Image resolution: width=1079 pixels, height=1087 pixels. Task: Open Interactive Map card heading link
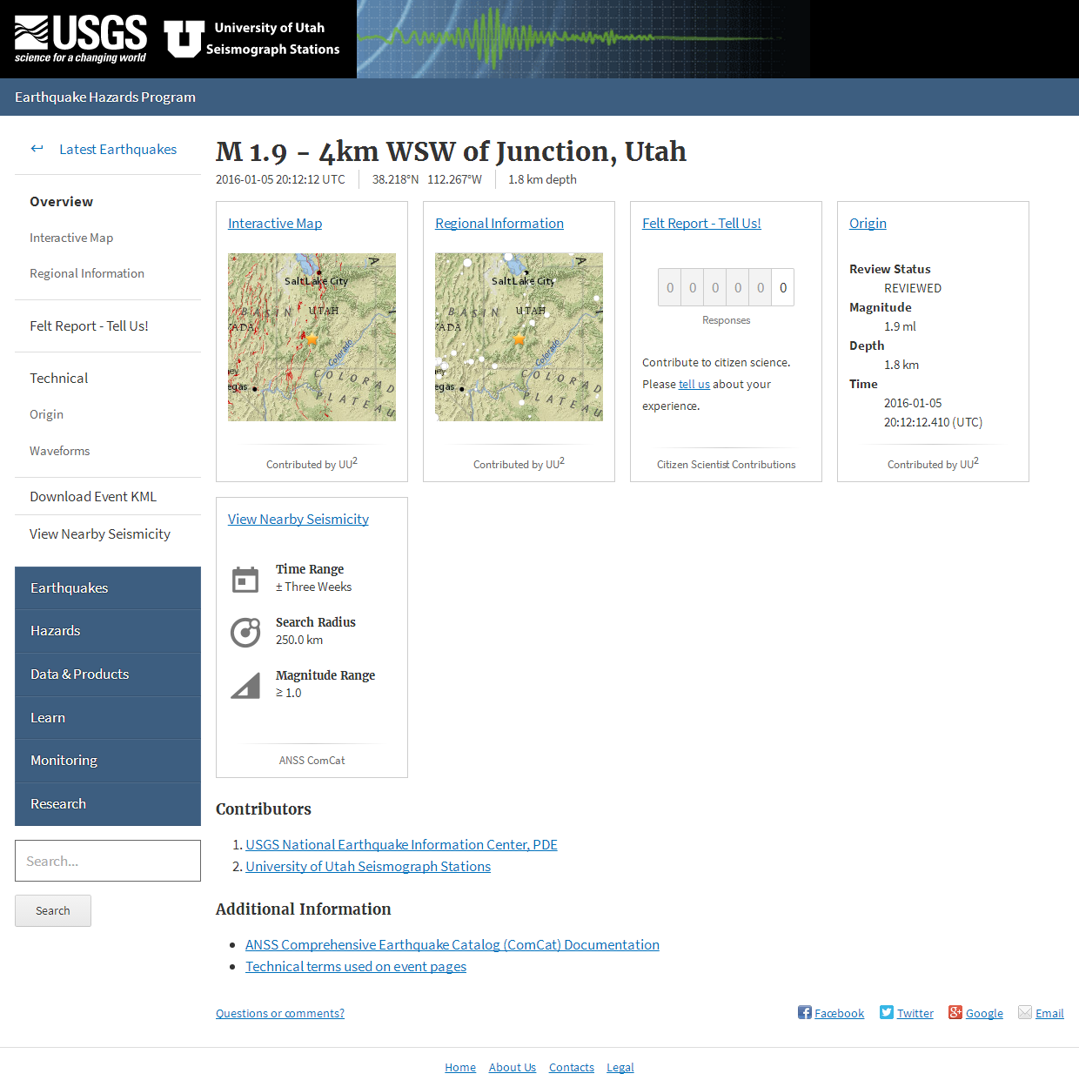275,223
